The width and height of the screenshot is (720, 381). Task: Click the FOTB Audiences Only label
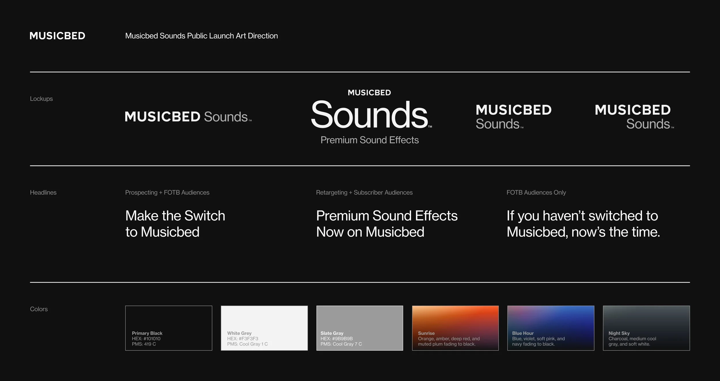[536, 192]
